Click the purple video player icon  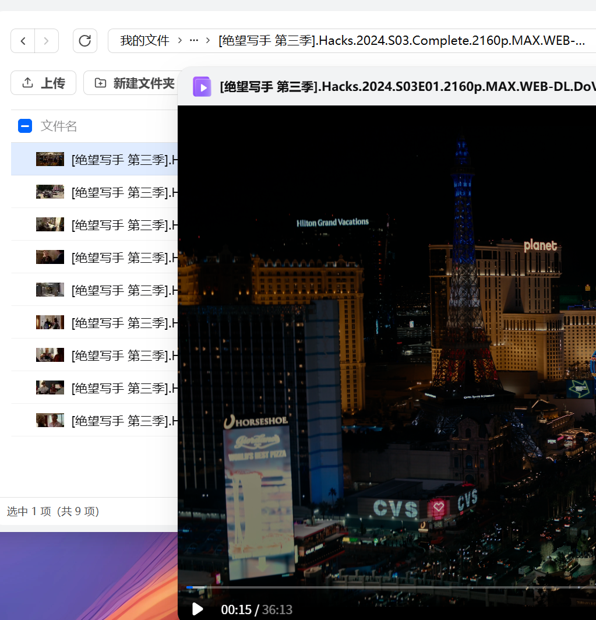coord(202,87)
